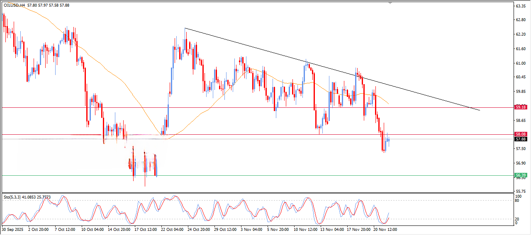Click the red 58.08 price label
The image size is (531, 235).
pos(521,134)
